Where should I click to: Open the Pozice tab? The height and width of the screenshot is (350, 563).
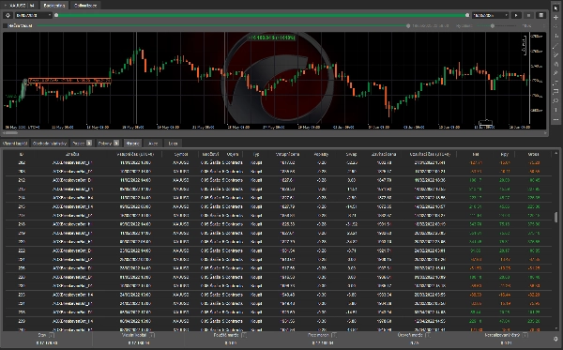(82, 144)
